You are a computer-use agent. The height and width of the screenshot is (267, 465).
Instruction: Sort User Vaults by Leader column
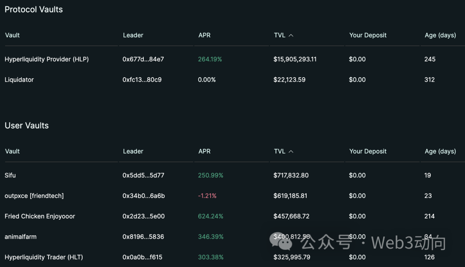133,152
